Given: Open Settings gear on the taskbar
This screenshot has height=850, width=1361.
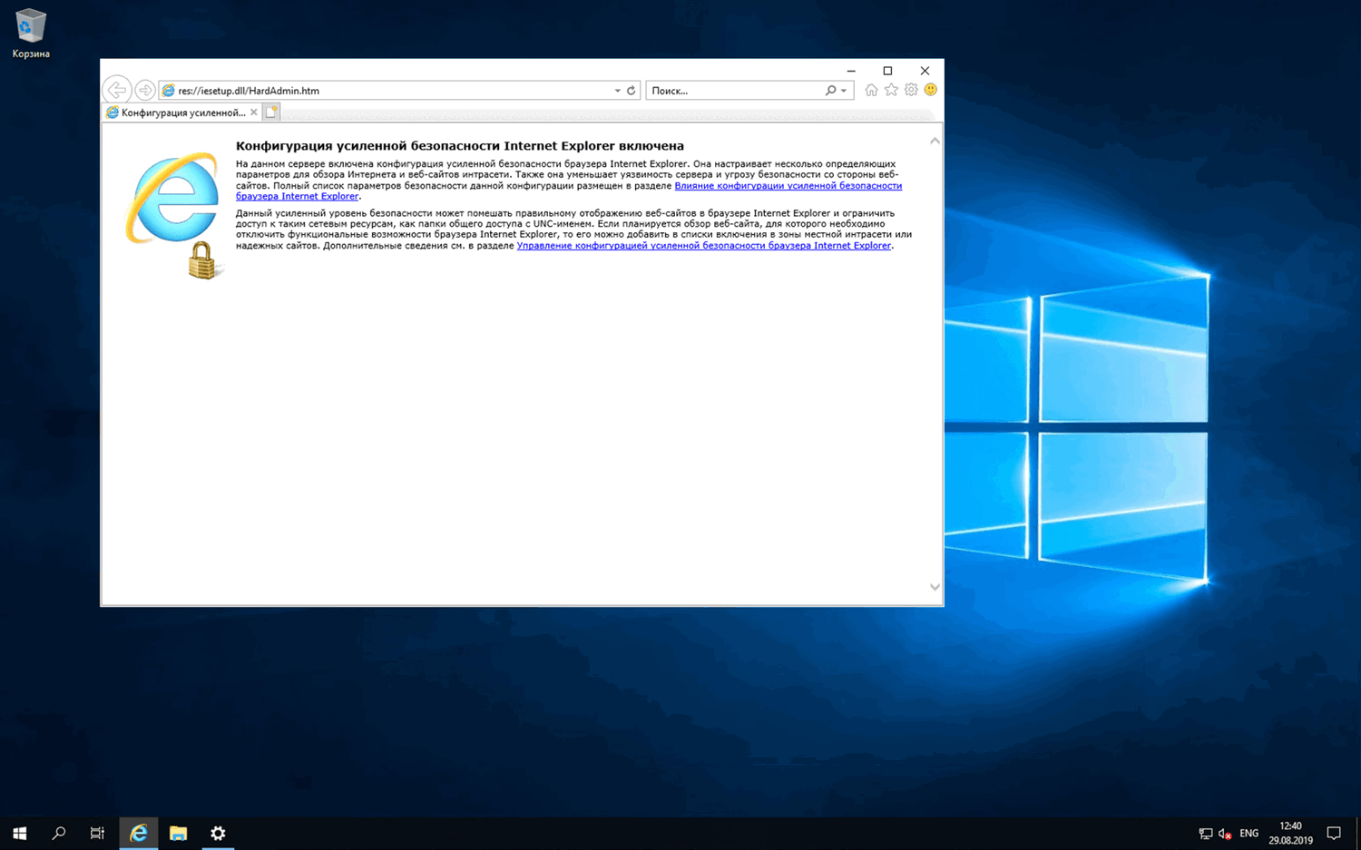Looking at the screenshot, I should pos(218,833).
